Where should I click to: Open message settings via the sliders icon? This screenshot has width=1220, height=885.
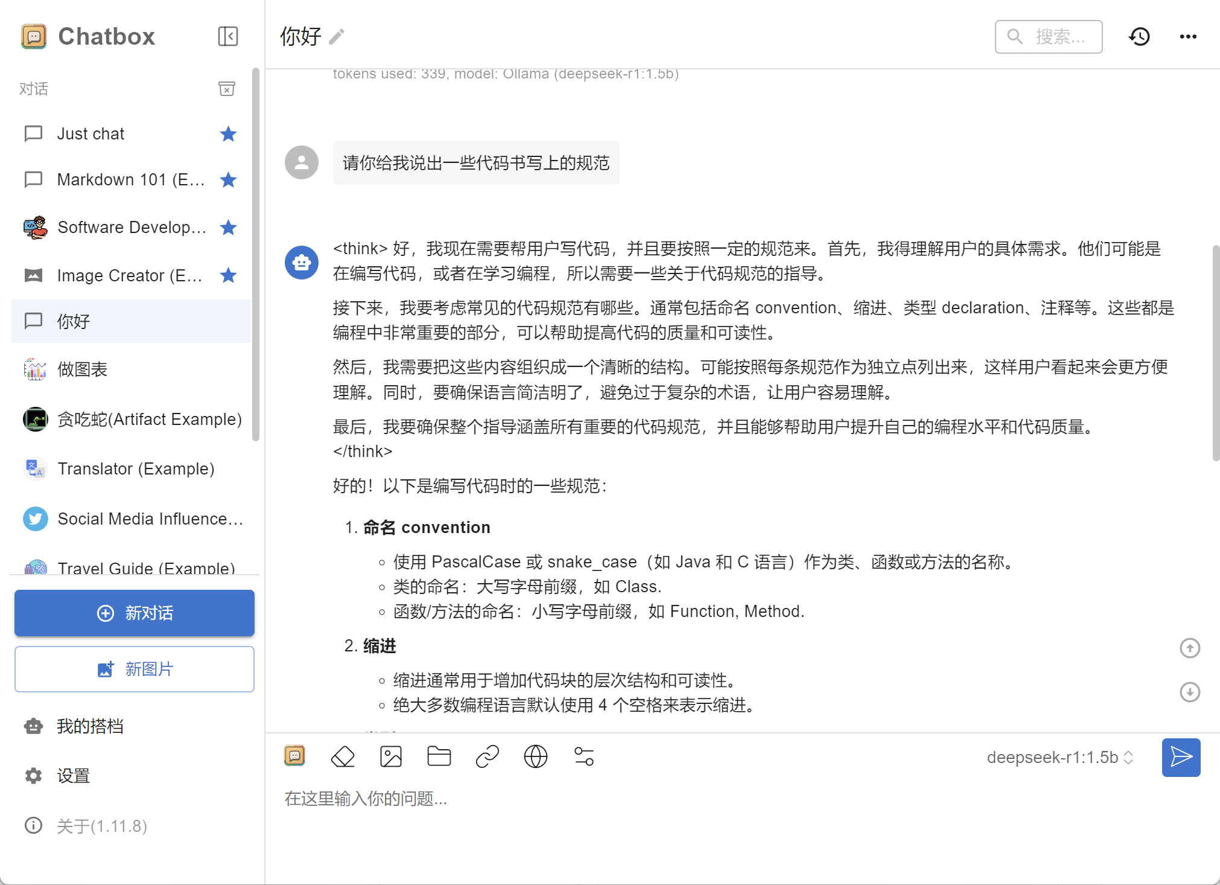pyautogui.click(x=584, y=757)
